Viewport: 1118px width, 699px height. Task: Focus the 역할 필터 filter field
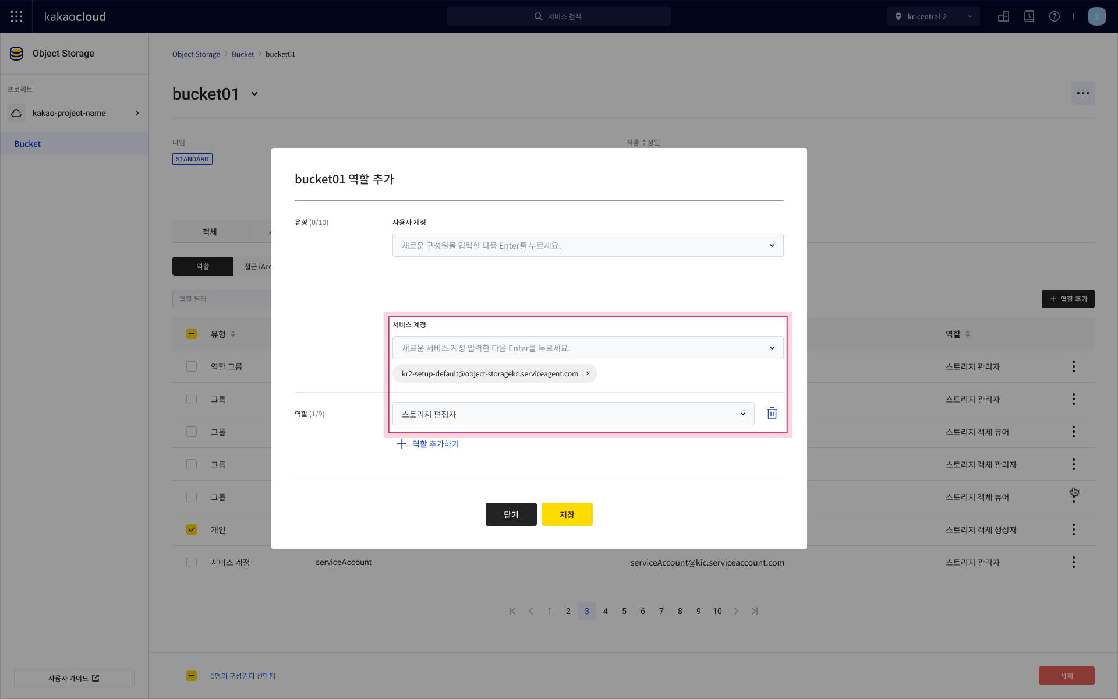point(222,299)
